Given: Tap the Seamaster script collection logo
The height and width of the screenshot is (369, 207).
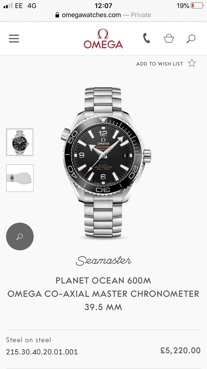Looking at the screenshot, I should coord(104,261).
